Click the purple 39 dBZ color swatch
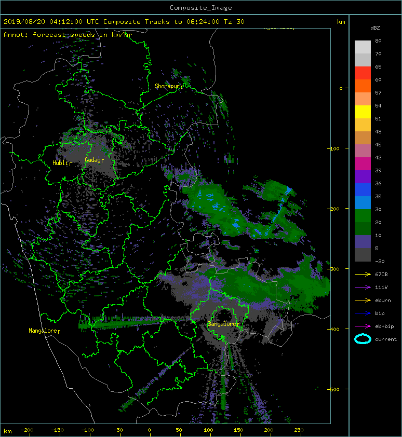The height and width of the screenshot is (437, 402). tap(363, 176)
